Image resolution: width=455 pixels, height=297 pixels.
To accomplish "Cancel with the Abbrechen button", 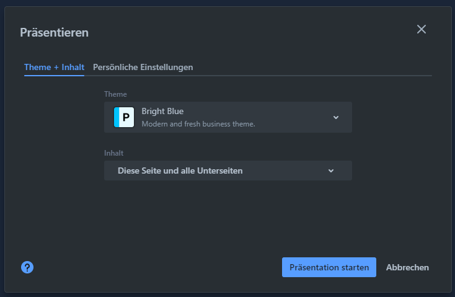I will pos(407,267).
